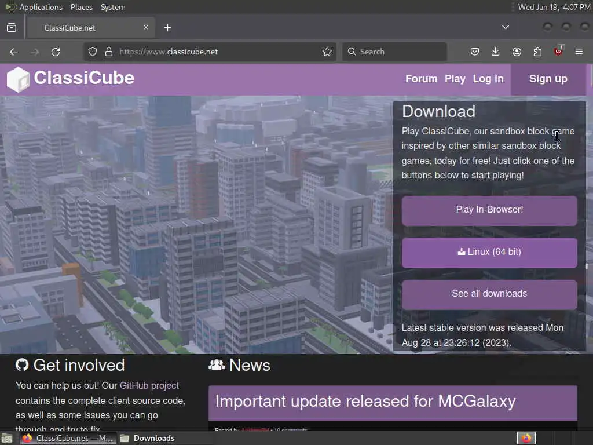Viewport: 593px width, 445px height.
Task: Click the show desktop icon in bottom panel
Action: tap(7, 439)
